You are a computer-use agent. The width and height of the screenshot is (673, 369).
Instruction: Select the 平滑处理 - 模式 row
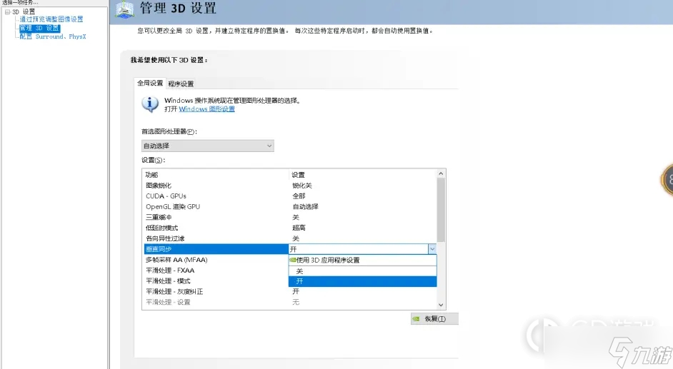click(216, 281)
